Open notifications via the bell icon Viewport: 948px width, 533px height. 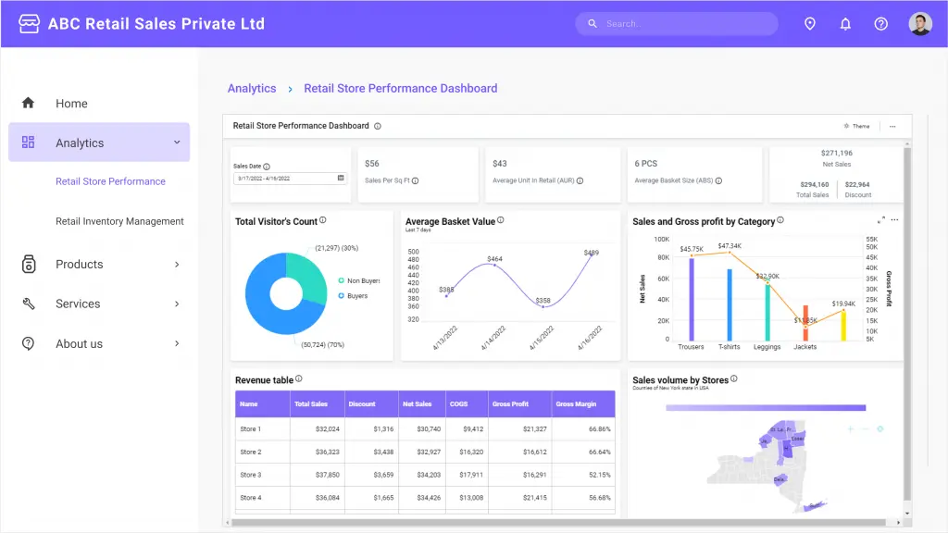pos(845,23)
